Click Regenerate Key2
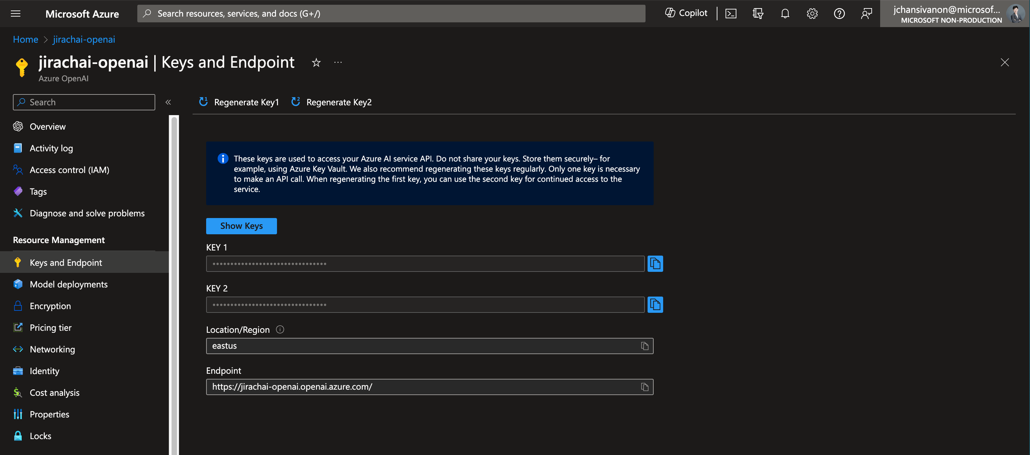Image resolution: width=1030 pixels, height=455 pixels. [332, 102]
